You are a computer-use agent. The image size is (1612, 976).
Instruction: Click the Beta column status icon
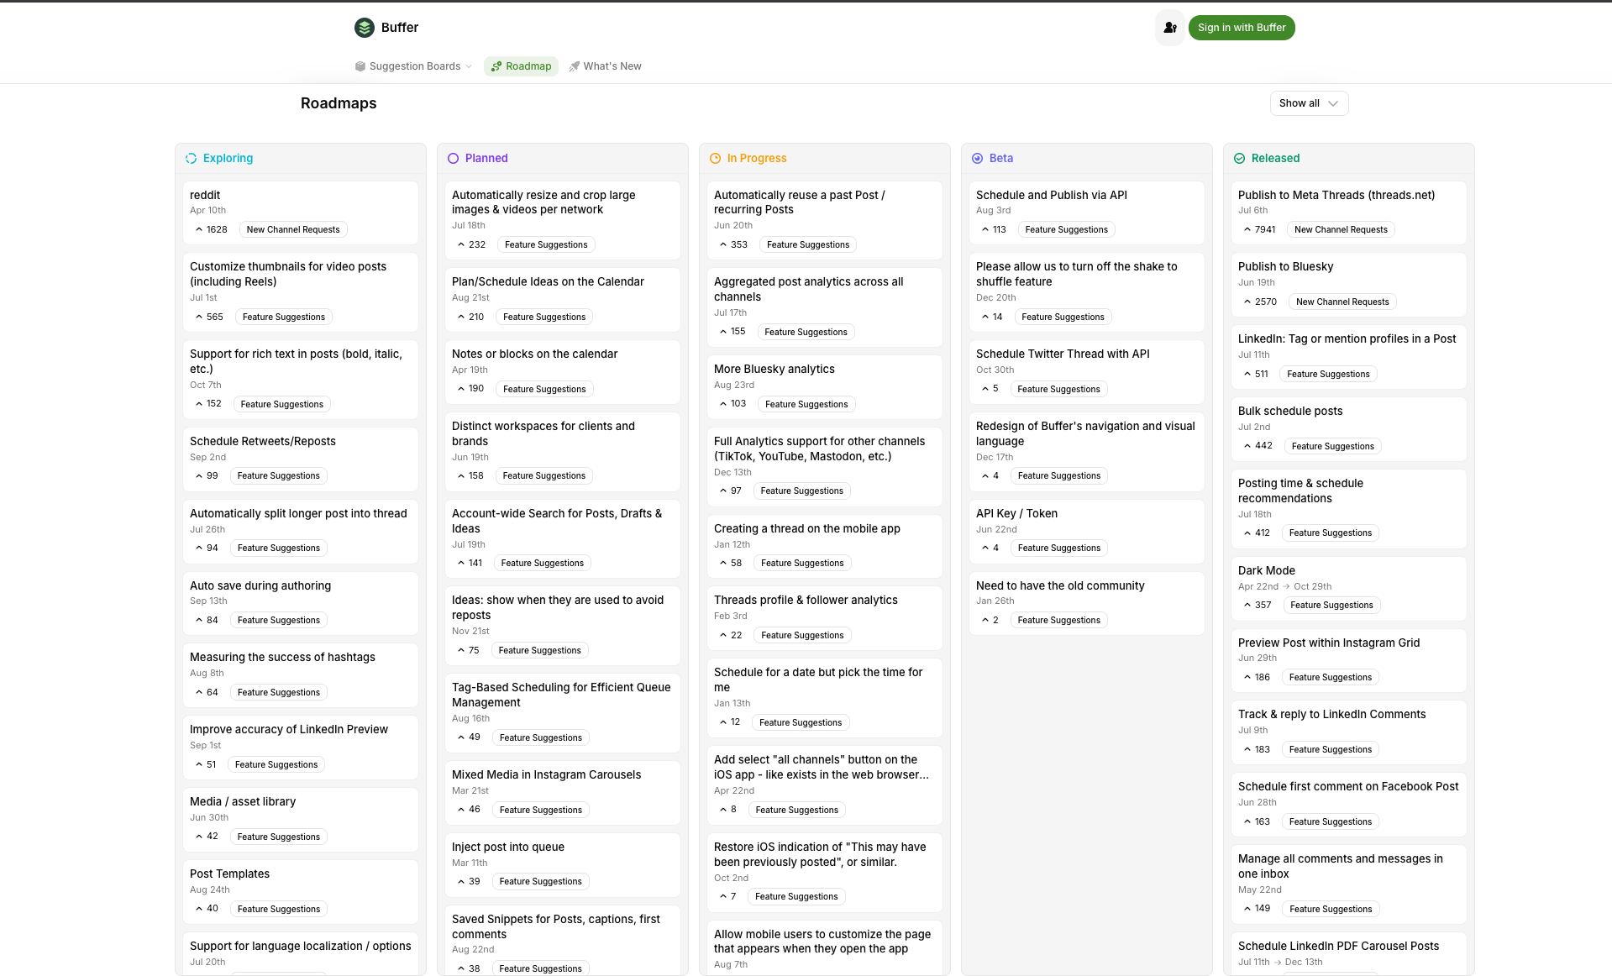977,158
